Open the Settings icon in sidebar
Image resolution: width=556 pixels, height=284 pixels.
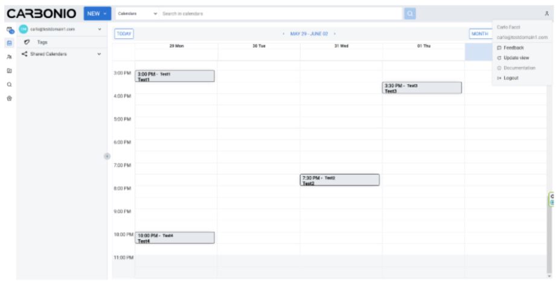(x=10, y=98)
